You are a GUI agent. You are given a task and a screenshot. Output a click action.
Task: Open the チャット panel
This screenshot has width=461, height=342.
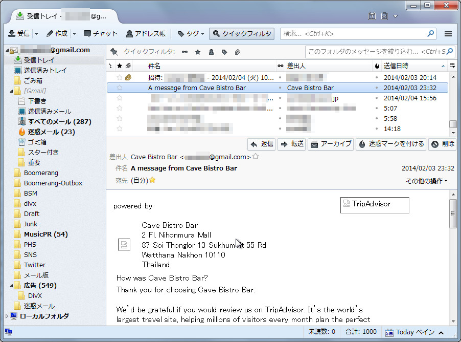pos(100,34)
